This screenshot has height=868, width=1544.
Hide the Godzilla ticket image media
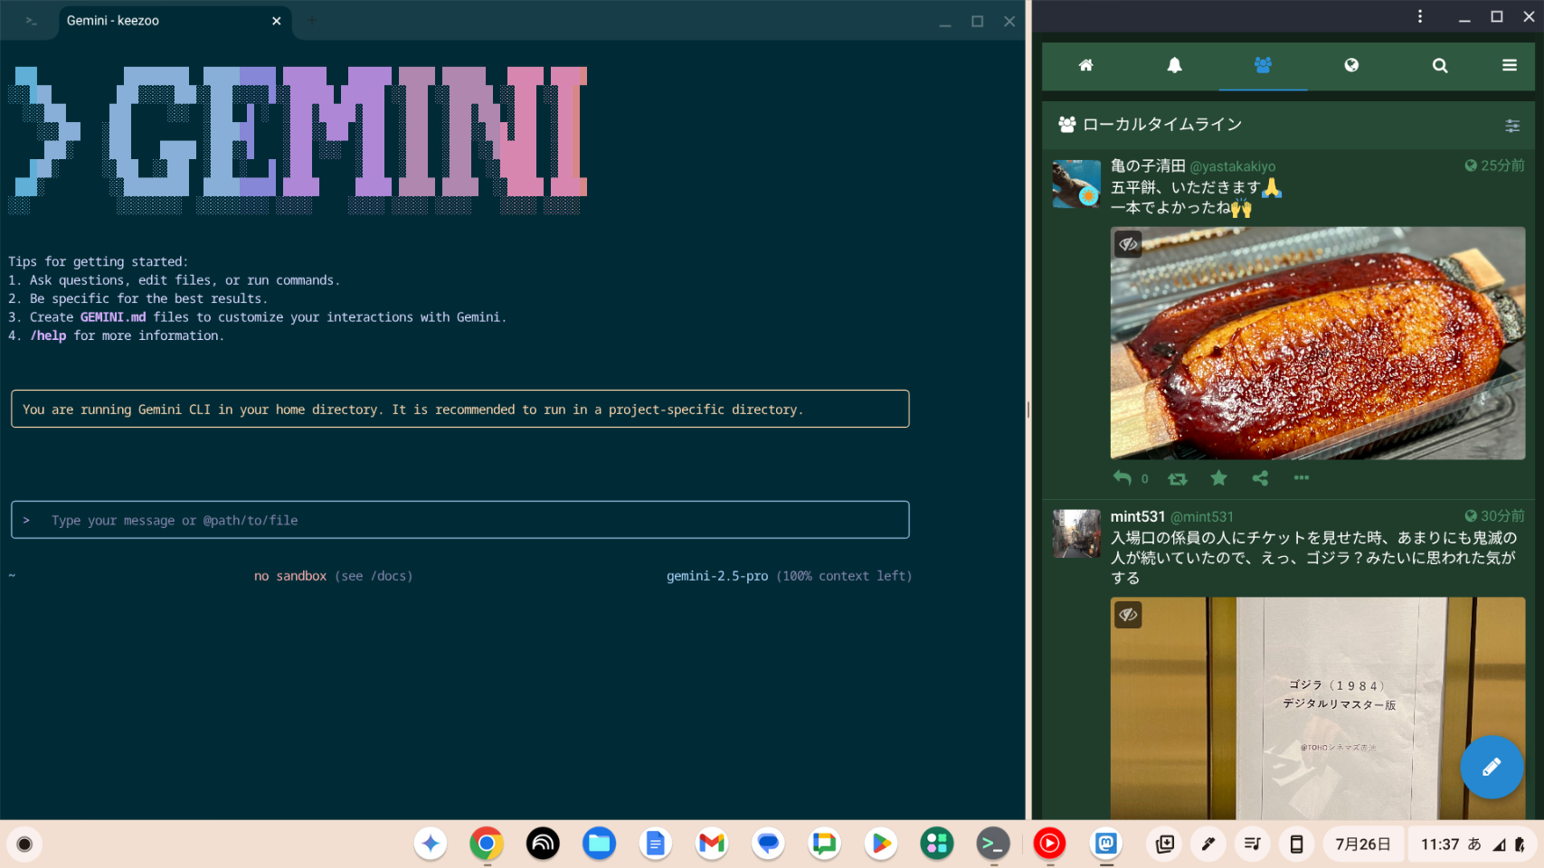[1128, 615]
